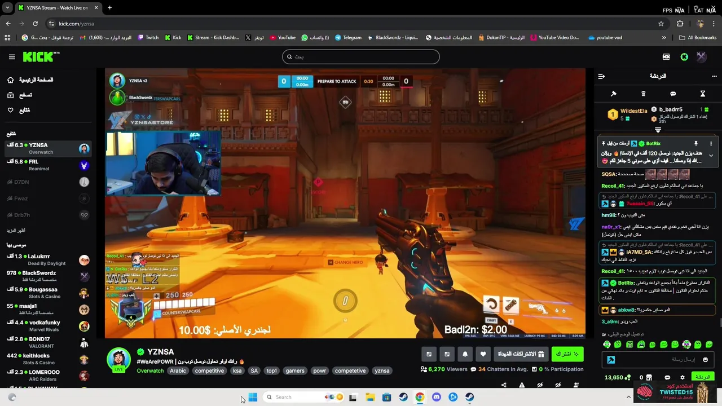The width and height of the screenshot is (722, 406).
Task: Click the Kick search field
Action: [x=360, y=57]
